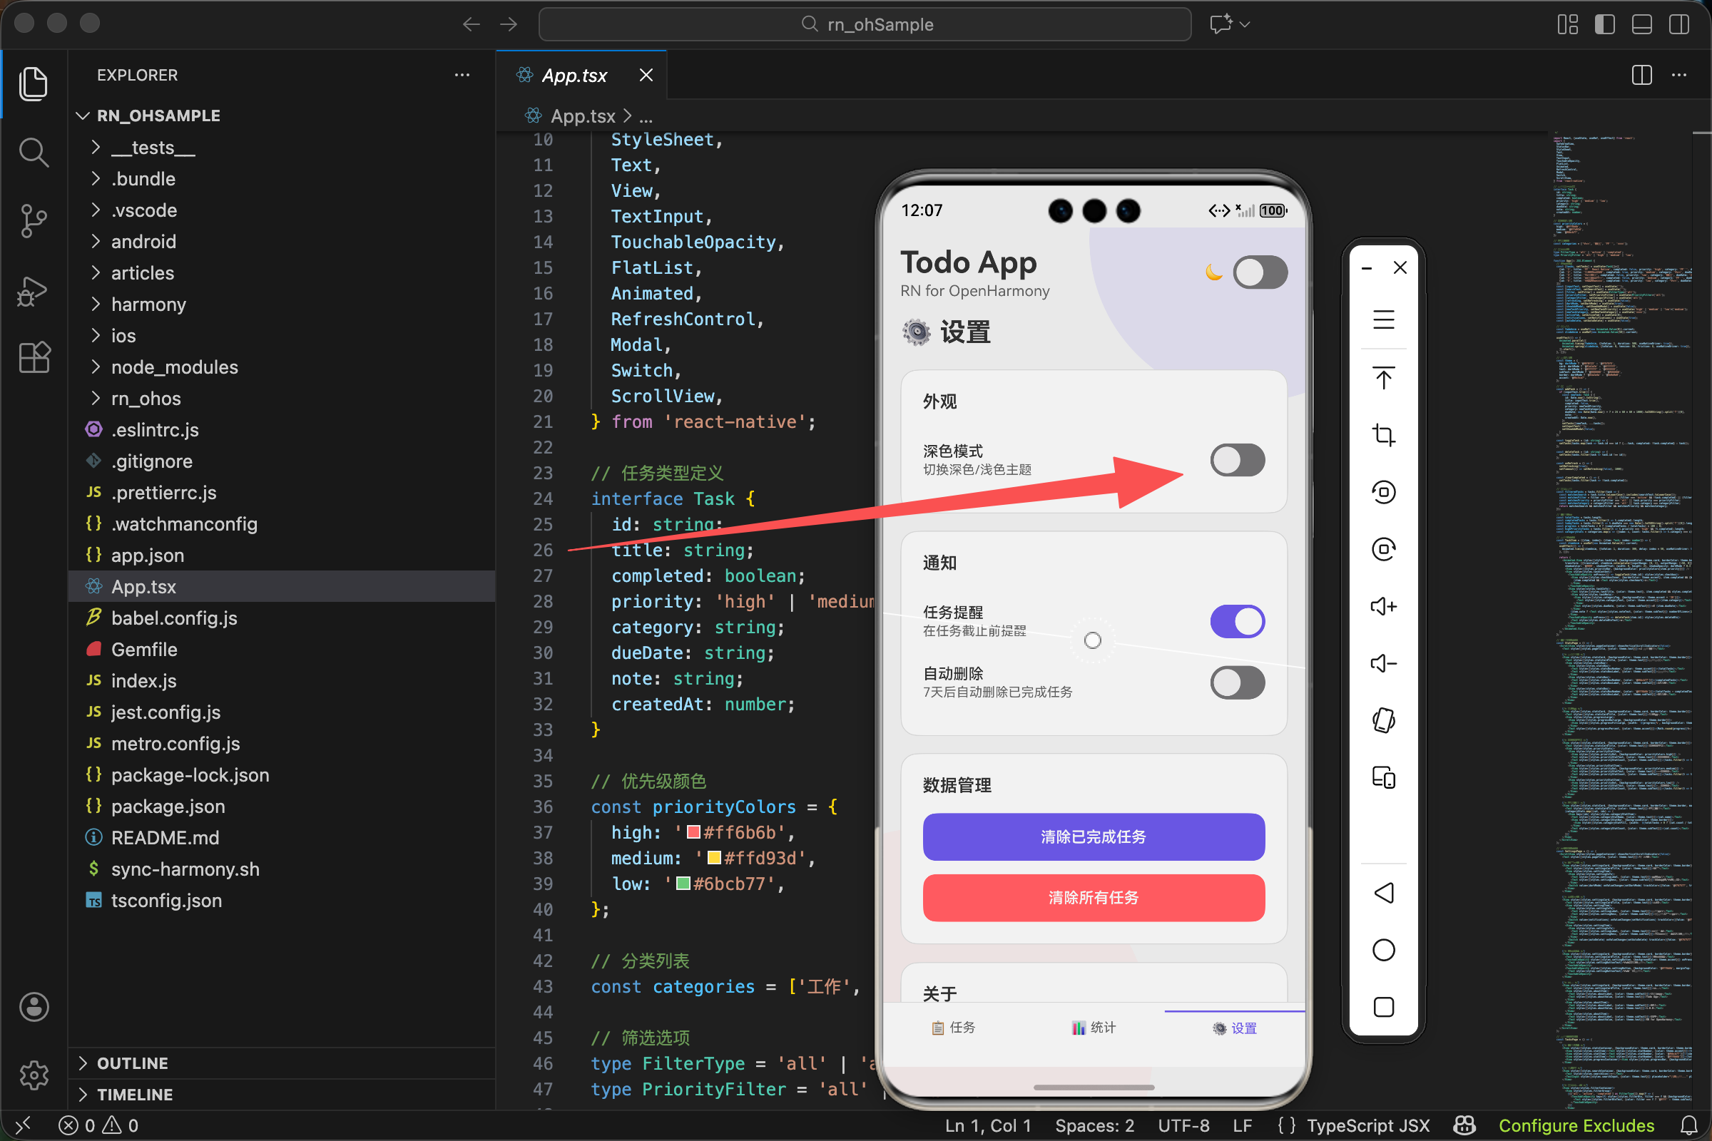1712x1141 pixels.
Task: Split the editor right
Action: (x=1641, y=75)
